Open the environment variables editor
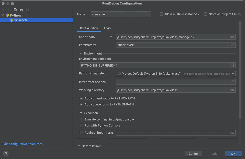 [x=232, y=65]
